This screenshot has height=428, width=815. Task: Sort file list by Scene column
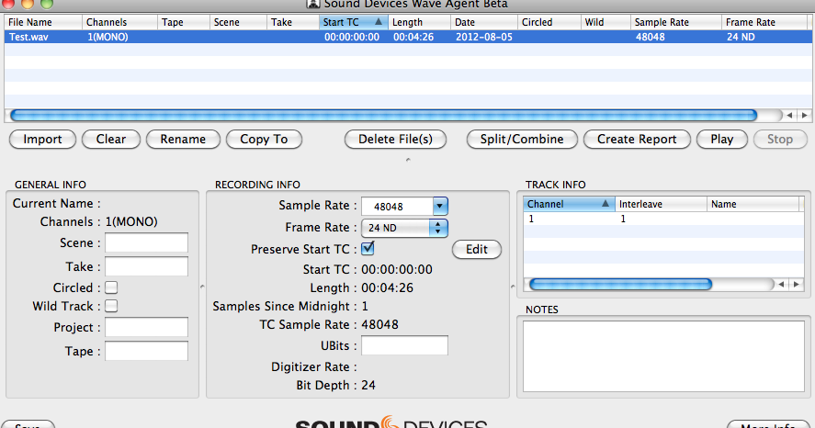point(239,22)
